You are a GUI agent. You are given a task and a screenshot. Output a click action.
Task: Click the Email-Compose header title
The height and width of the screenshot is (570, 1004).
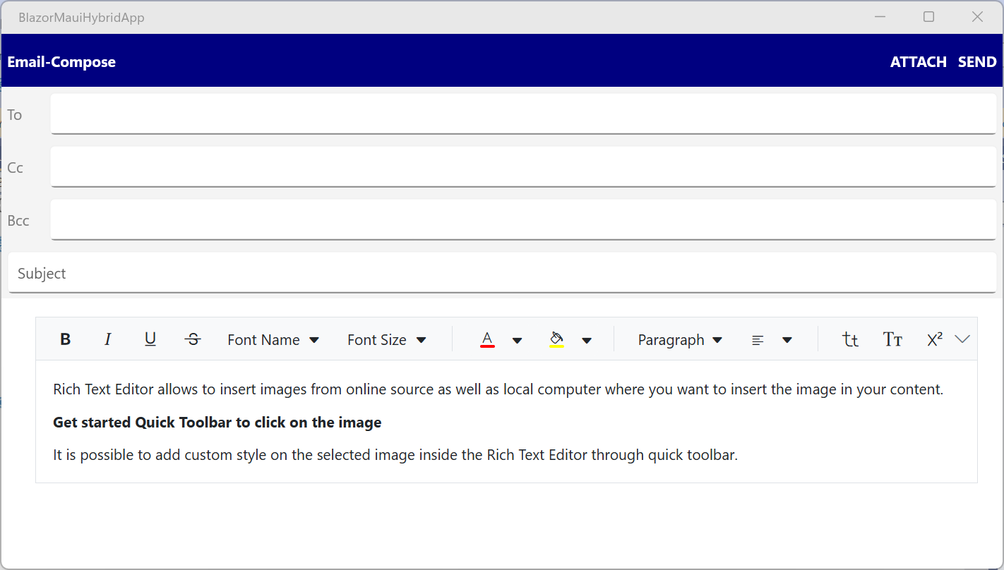(61, 61)
